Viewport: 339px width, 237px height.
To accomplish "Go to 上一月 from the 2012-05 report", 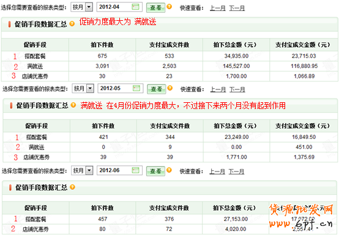I will tap(218, 89).
